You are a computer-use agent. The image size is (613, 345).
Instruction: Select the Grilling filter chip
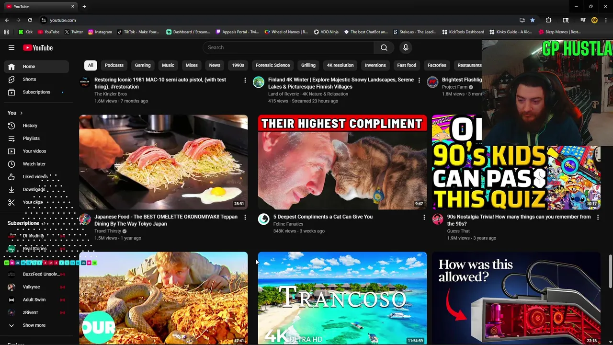[308, 65]
